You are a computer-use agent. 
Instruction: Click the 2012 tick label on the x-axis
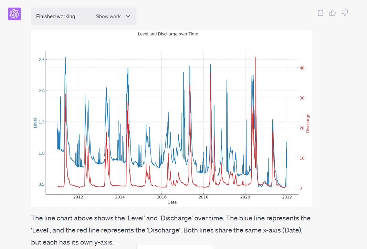(78, 197)
